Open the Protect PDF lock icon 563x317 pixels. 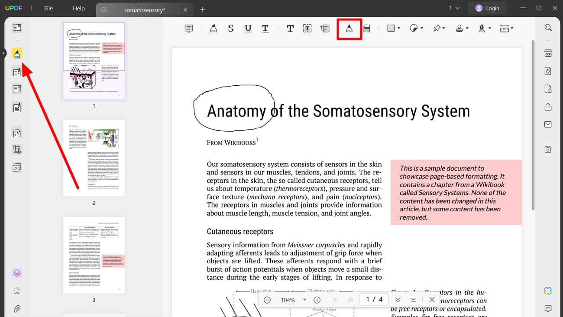click(548, 89)
